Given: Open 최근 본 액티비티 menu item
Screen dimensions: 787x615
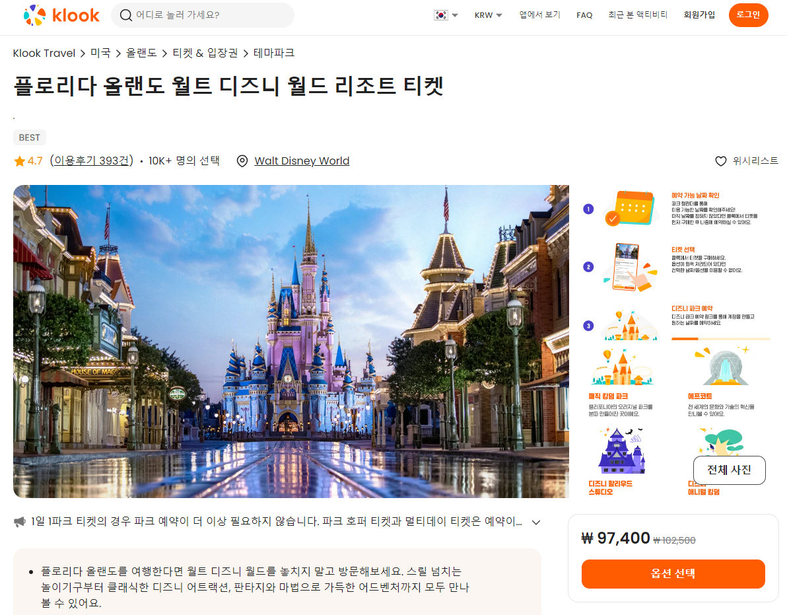Looking at the screenshot, I should click(x=638, y=15).
